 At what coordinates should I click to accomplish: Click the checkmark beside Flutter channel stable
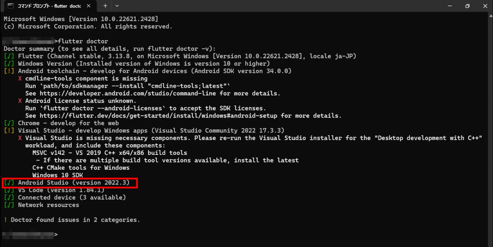9,56
